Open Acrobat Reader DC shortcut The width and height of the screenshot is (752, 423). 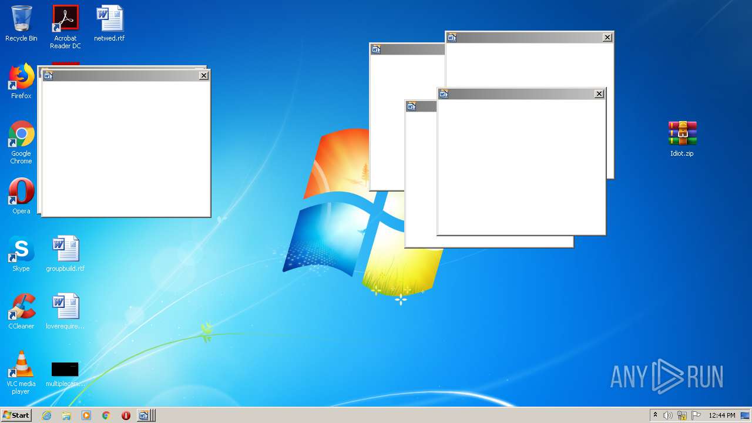(x=65, y=26)
